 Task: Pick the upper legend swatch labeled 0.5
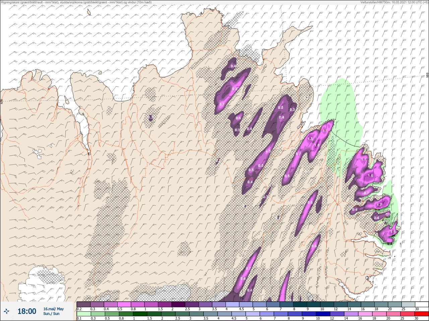coord(124,304)
